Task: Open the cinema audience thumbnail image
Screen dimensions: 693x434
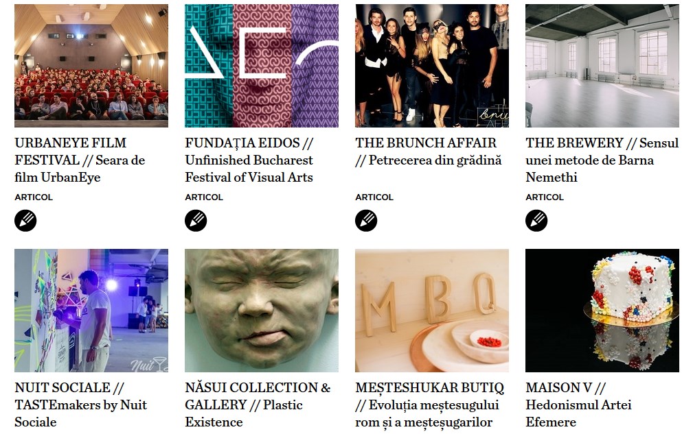Action: point(91,66)
